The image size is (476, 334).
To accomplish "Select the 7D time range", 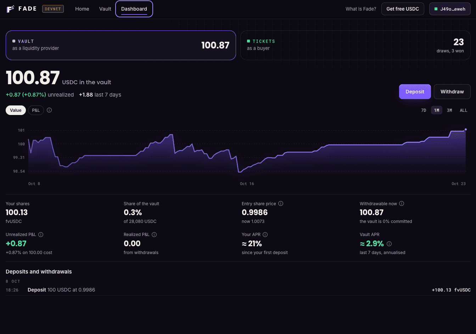I will click(424, 110).
